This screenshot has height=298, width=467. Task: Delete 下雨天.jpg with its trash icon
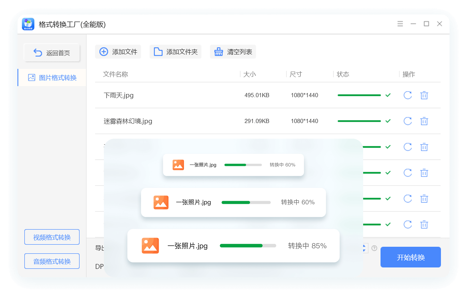click(x=424, y=95)
